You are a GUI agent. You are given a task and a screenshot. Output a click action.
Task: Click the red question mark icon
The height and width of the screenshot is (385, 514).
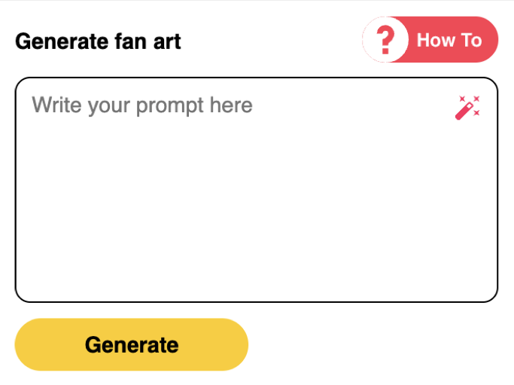pyautogui.click(x=385, y=39)
